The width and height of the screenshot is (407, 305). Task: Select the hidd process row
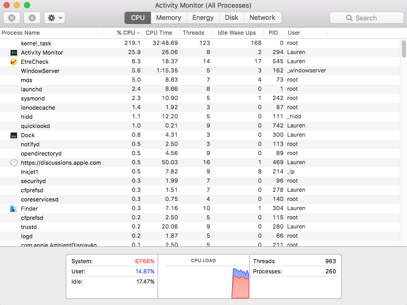click(200, 117)
